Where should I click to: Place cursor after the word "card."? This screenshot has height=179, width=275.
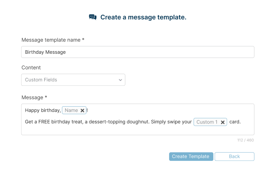[x=242, y=122]
